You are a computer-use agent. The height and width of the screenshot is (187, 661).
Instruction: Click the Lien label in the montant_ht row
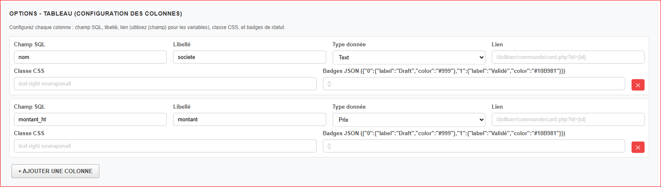click(497, 107)
